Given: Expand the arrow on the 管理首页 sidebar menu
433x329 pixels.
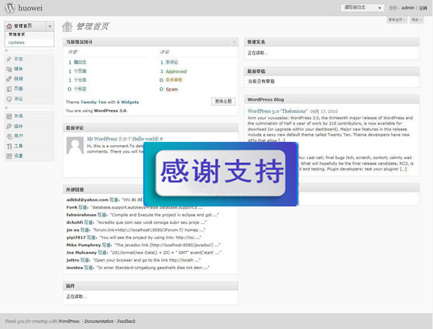Looking at the screenshot, I should (50, 27).
